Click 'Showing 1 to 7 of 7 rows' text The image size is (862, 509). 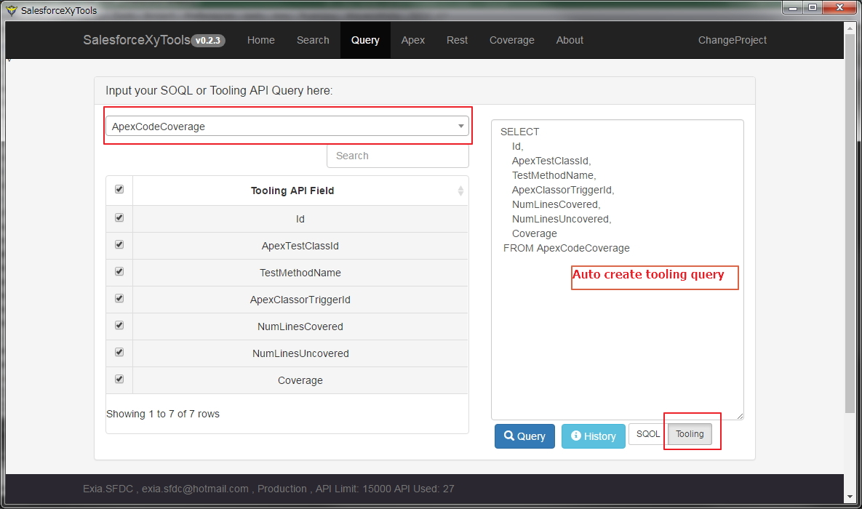[x=163, y=414]
